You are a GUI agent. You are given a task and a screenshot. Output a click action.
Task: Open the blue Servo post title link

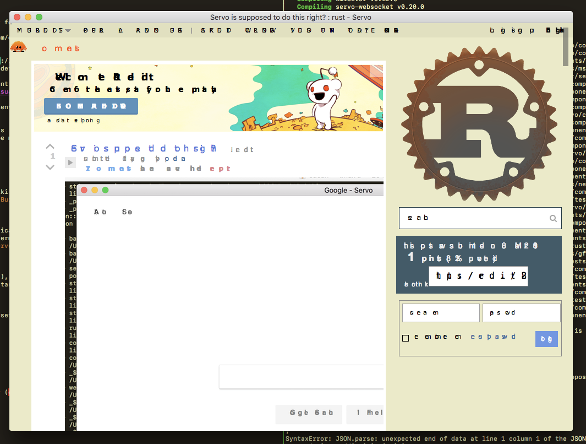[144, 149]
